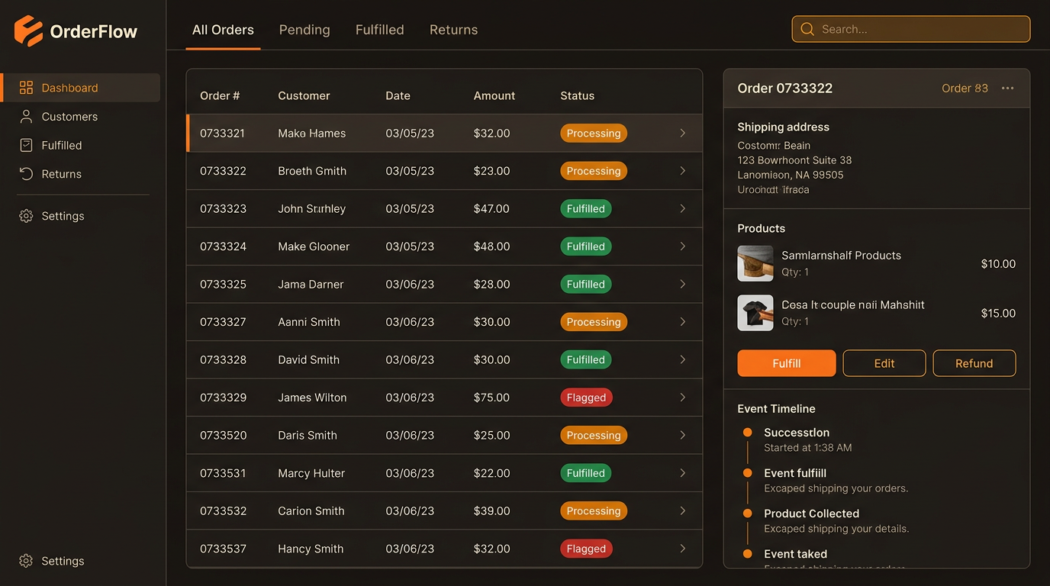Viewport: 1050px width, 586px height.
Task: Expand details for order 0733329 James Wilton
Action: tap(682, 397)
